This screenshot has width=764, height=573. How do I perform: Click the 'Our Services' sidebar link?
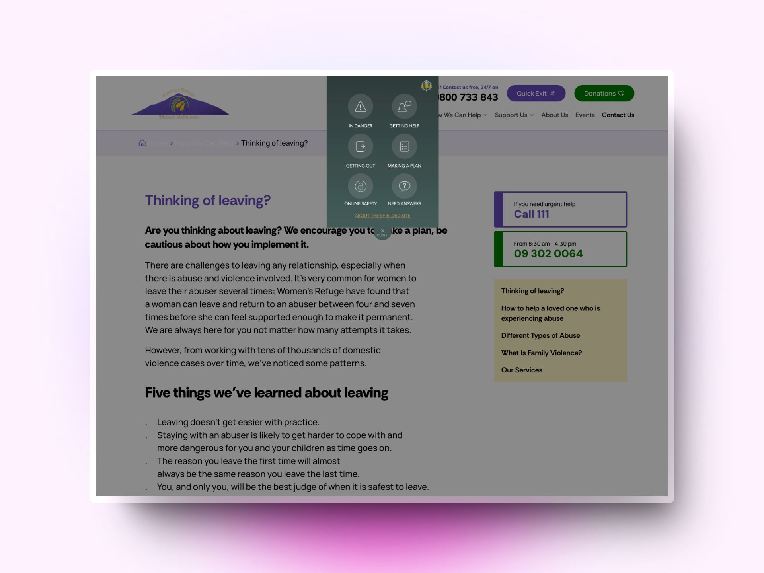[x=522, y=370]
